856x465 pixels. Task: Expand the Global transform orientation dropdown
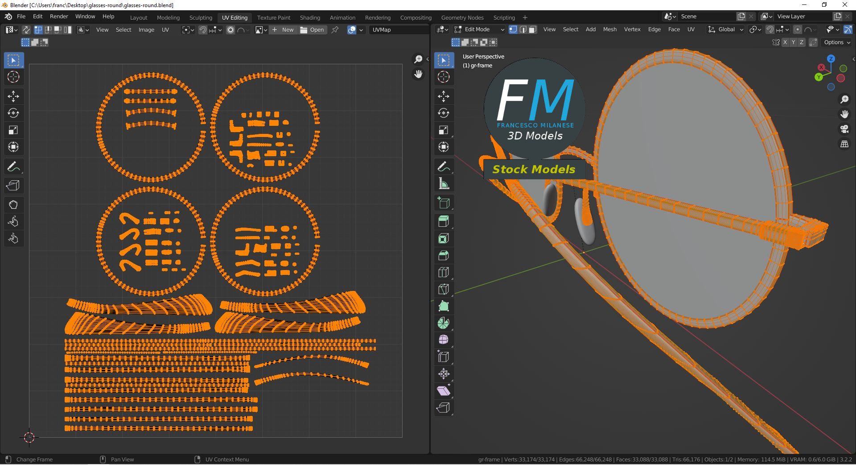click(x=726, y=29)
